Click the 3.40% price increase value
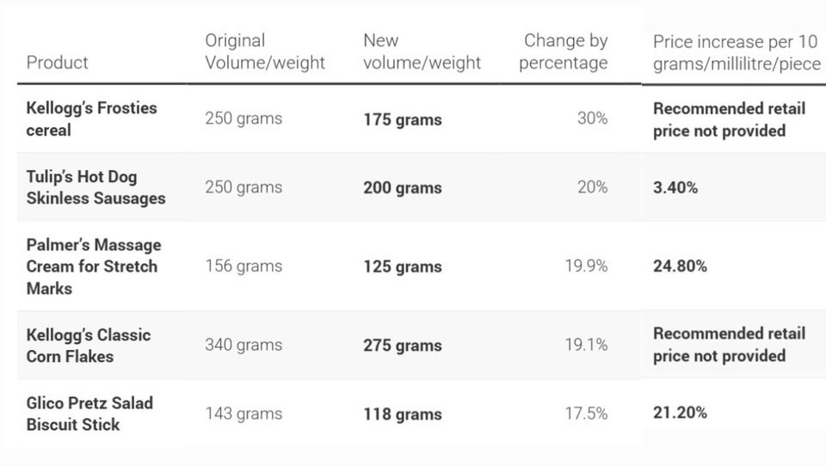Screen dimensions: 826x466 coord(675,187)
